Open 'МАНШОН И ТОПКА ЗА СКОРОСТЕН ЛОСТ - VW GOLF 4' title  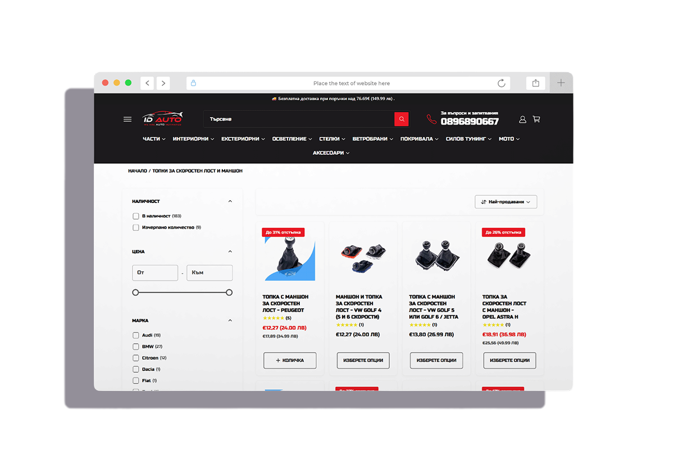tap(359, 307)
